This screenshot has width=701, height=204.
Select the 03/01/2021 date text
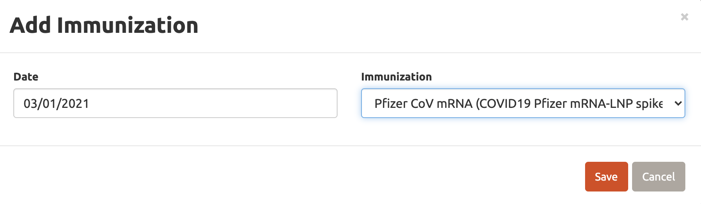(x=56, y=104)
